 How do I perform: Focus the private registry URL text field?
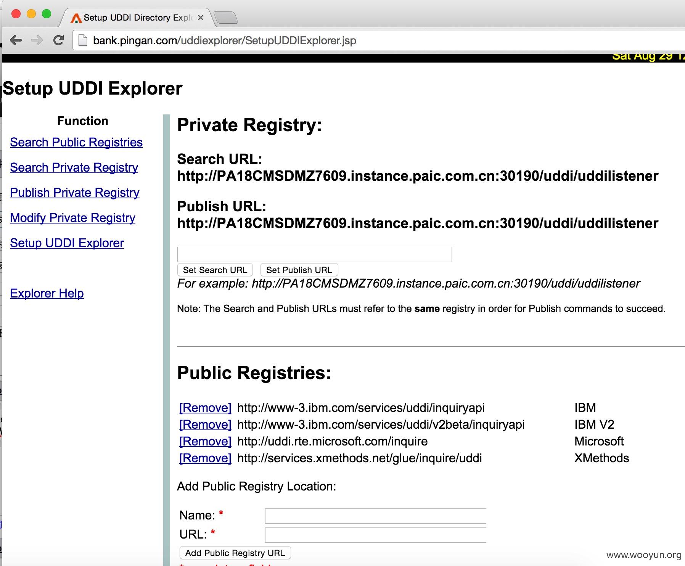(315, 254)
